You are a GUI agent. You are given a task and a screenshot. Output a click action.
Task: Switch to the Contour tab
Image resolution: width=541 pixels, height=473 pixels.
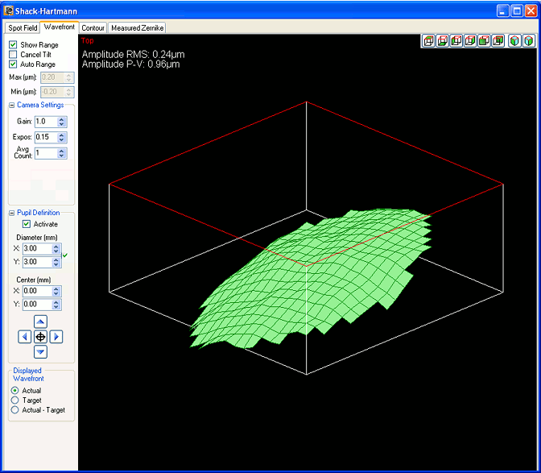(93, 27)
